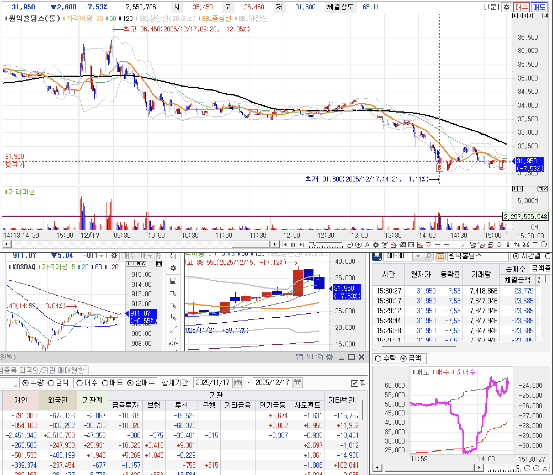Select the text T tool in chart toolbar

pos(535,245)
